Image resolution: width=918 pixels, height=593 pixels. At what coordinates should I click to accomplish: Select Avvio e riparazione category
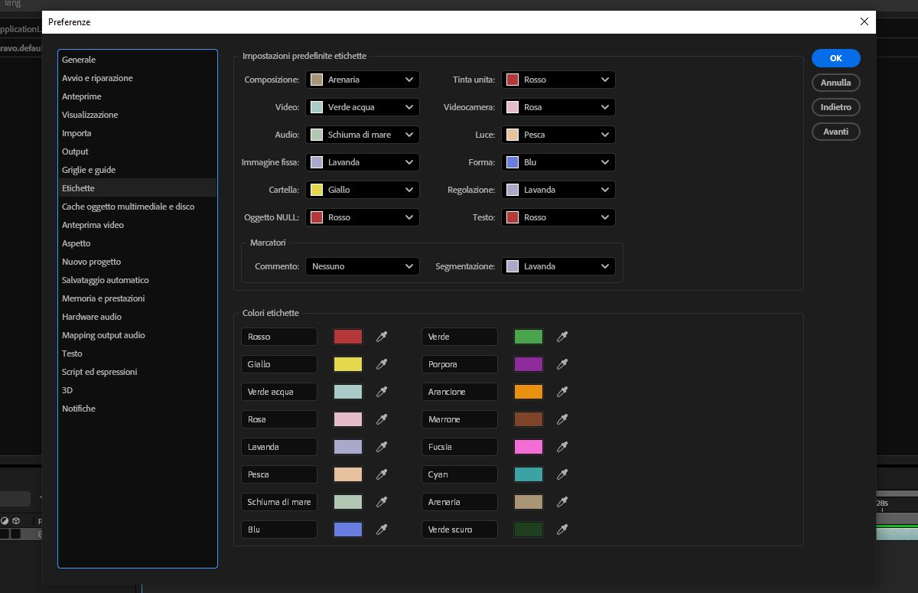(138, 78)
